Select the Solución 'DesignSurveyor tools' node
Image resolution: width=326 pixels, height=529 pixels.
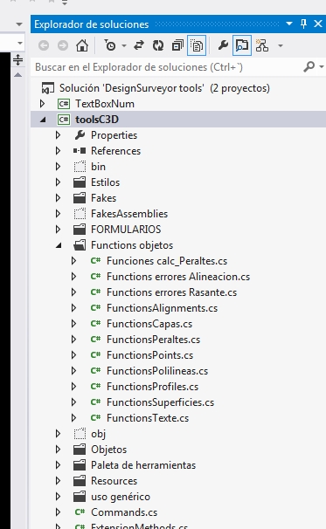[x=164, y=88]
